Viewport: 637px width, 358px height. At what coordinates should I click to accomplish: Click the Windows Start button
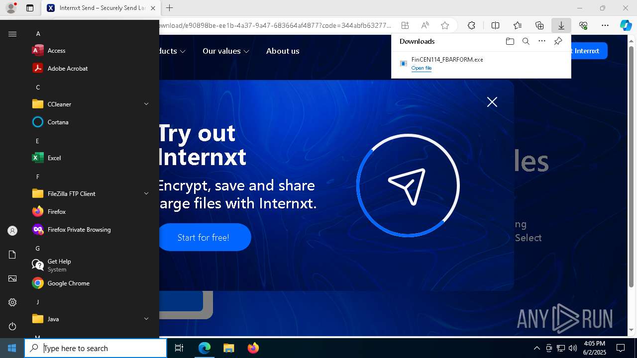tap(12, 348)
